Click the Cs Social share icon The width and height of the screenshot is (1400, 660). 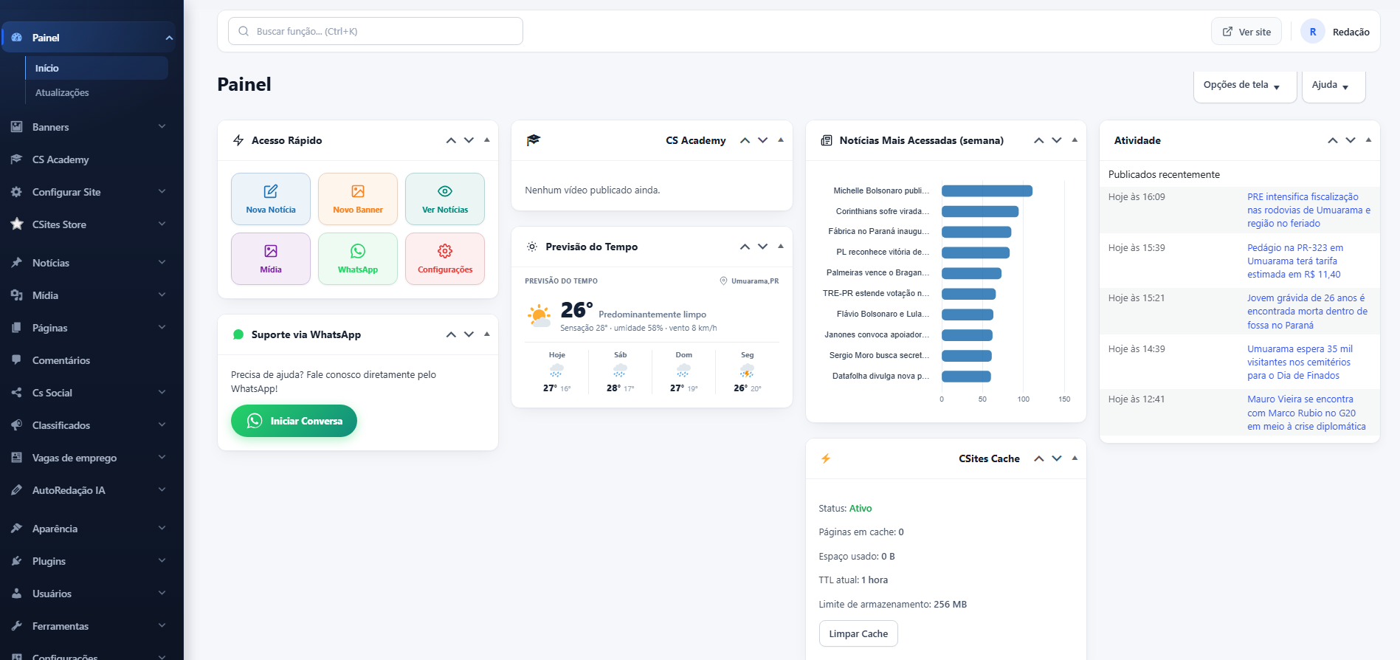[16, 393]
